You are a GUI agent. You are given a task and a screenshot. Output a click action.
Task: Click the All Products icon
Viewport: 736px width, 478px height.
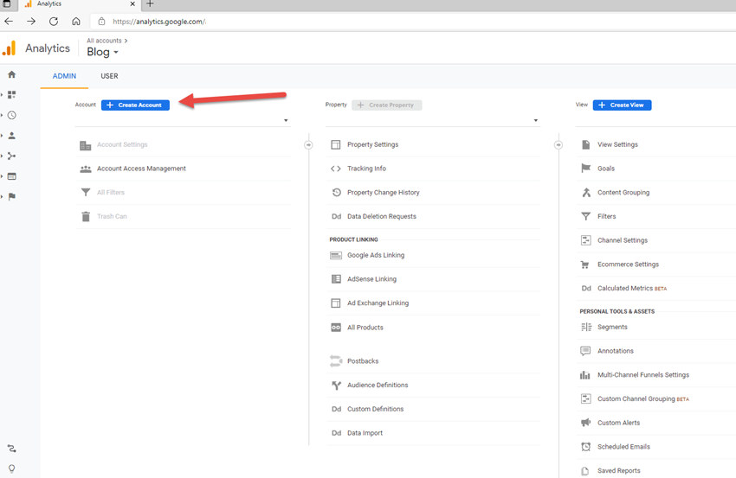[336, 328]
